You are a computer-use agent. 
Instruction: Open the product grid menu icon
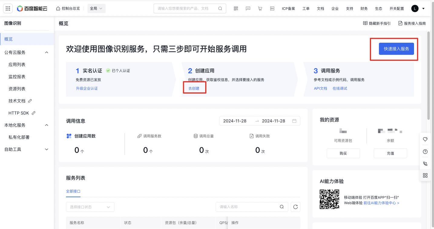tap(8, 8)
